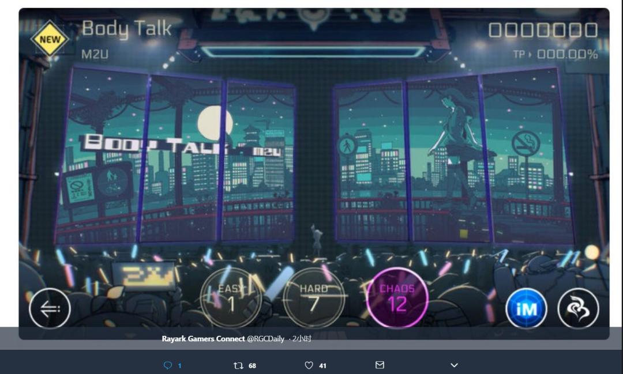Open the artwork panel with the girl

pyautogui.click(x=454, y=156)
